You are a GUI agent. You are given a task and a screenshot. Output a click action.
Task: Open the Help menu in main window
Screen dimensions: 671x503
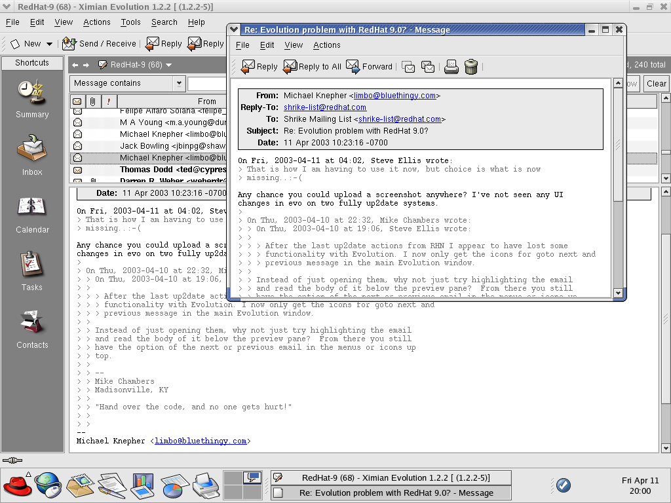(196, 22)
